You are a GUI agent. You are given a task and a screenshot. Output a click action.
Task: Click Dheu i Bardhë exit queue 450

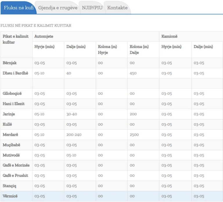click(x=133, y=73)
